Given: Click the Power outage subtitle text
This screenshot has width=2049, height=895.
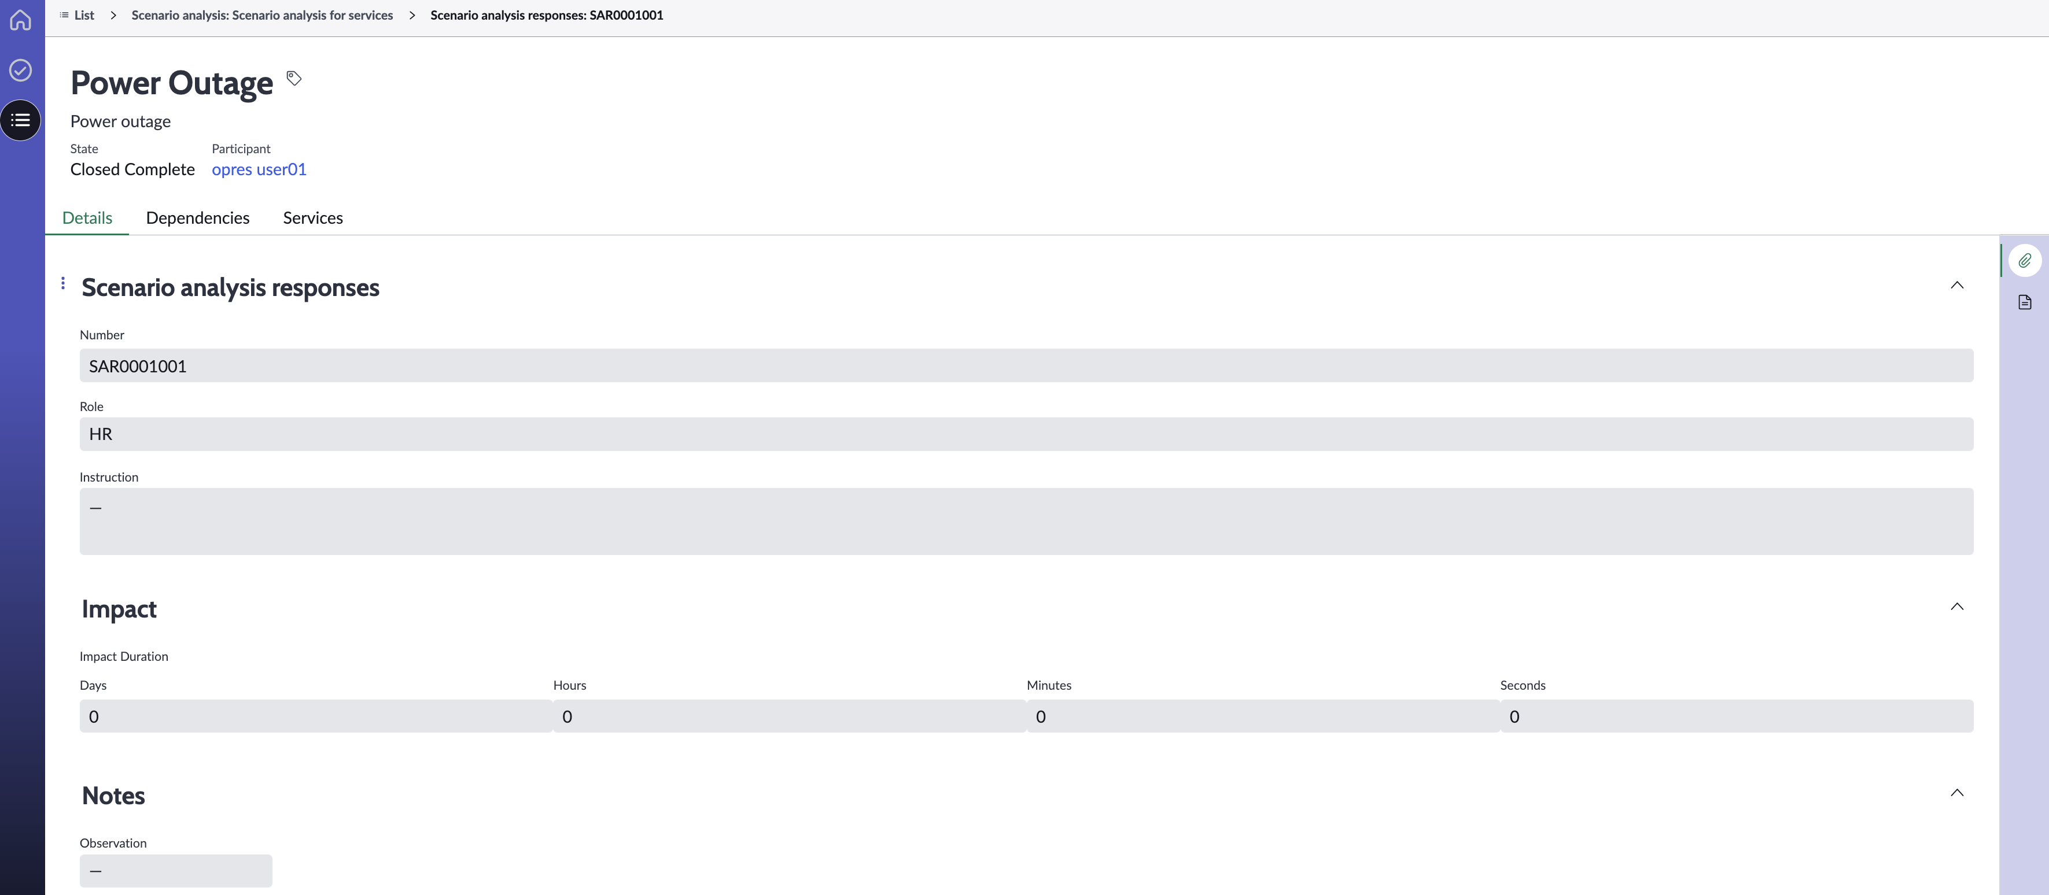Looking at the screenshot, I should pyautogui.click(x=120, y=121).
